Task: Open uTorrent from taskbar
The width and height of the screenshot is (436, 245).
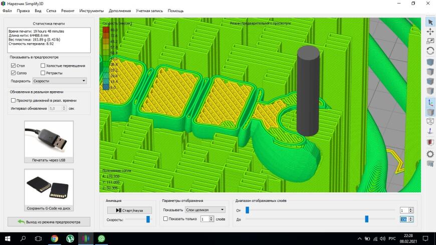Action: click(70, 238)
